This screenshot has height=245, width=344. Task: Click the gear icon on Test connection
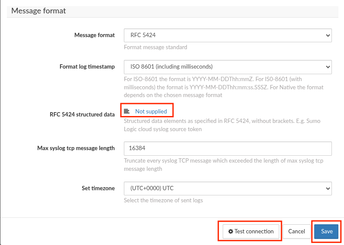coord(230,231)
